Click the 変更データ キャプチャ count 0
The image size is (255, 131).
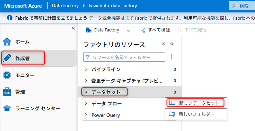(175, 81)
